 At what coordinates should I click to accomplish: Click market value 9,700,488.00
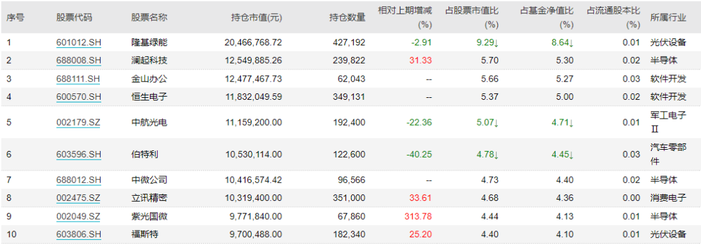(255, 234)
